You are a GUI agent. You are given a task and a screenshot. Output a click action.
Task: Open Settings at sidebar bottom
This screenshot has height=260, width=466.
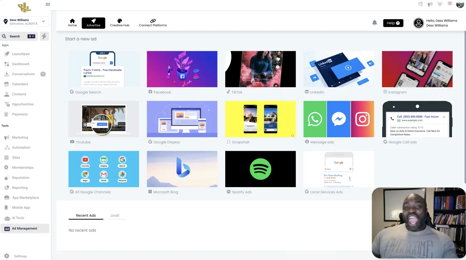[x=16, y=256]
